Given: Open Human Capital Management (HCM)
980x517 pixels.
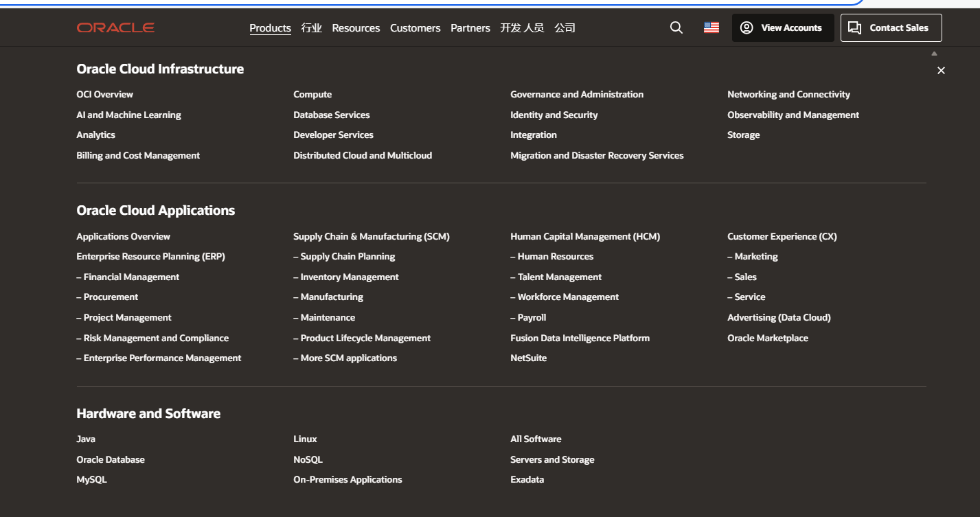Looking at the screenshot, I should [585, 237].
